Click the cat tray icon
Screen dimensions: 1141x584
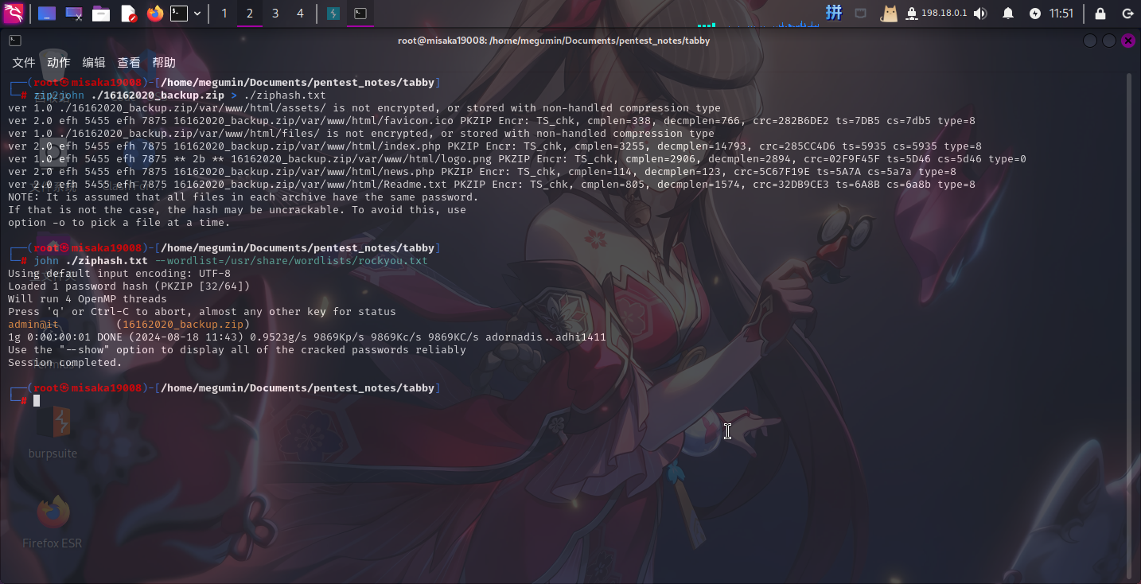point(889,14)
